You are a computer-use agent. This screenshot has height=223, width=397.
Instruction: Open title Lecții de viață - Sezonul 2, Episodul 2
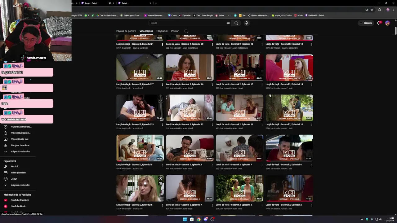click(284, 205)
